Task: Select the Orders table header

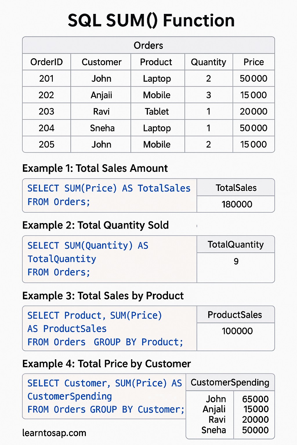Action: 148,45
